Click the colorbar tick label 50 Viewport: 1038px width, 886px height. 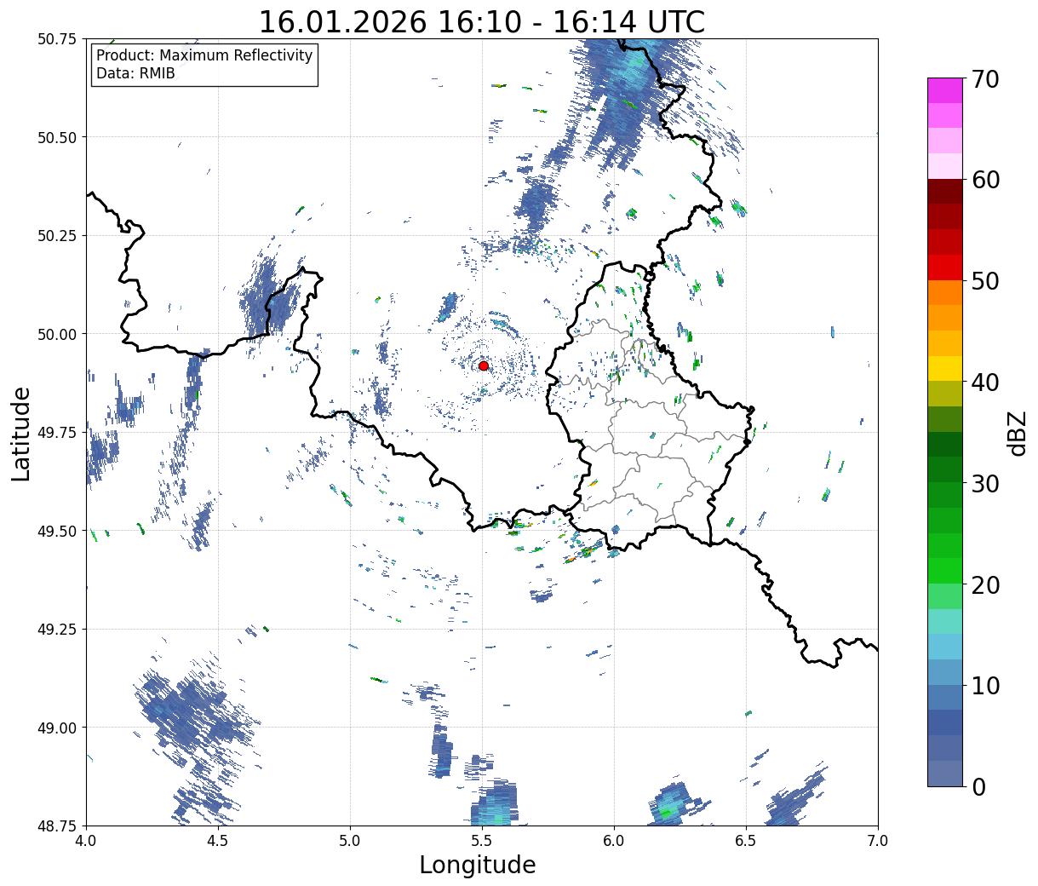pyautogui.click(x=985, y=281)
